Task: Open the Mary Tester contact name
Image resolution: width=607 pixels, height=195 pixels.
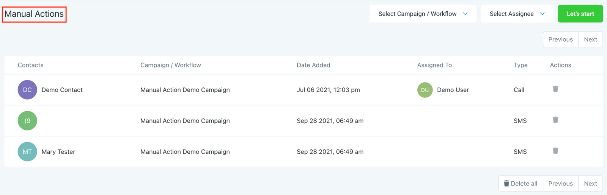Action: tap(58, 152)
